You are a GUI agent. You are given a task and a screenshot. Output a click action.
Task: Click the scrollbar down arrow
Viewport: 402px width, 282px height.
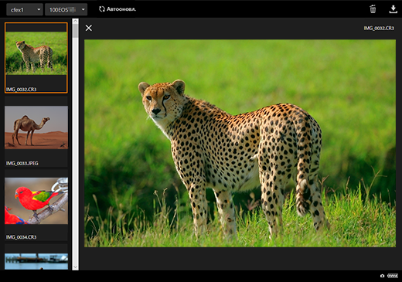(75, 267)
